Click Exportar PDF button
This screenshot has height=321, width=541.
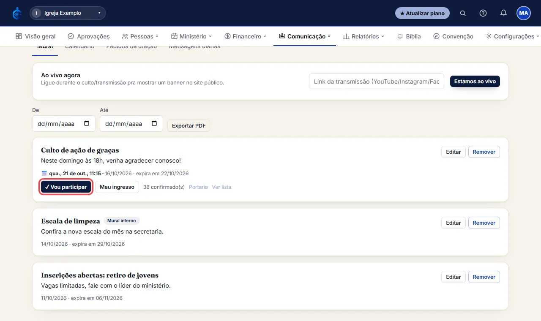pyautogui.click(x=189, y=126)
